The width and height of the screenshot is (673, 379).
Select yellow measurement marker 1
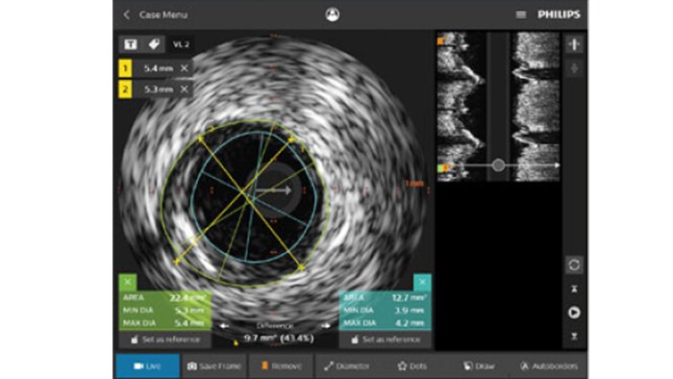125,68
